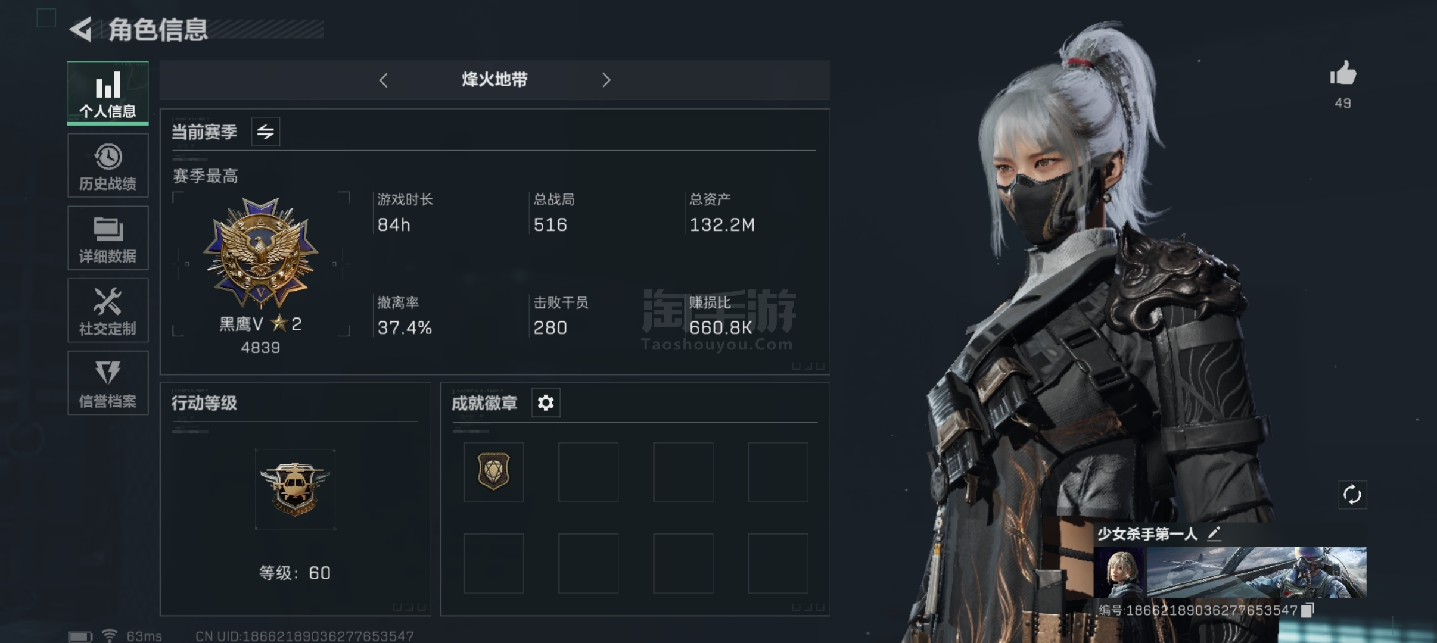Open the 历史战绩 tab
This screenshot has width=1437, height=643.
point(108,166)
